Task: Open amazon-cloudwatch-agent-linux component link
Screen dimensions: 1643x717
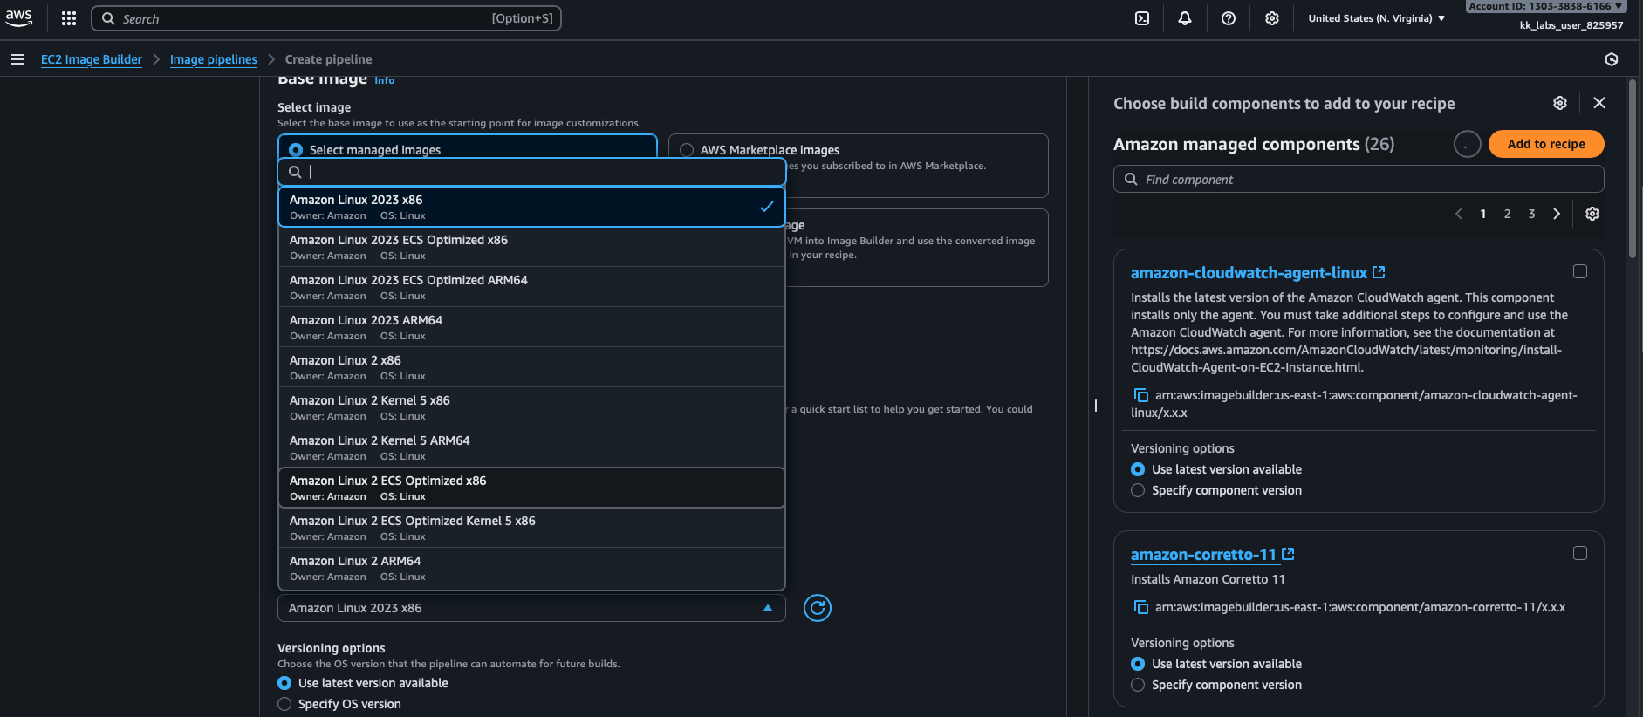Action: point(1249,272)
